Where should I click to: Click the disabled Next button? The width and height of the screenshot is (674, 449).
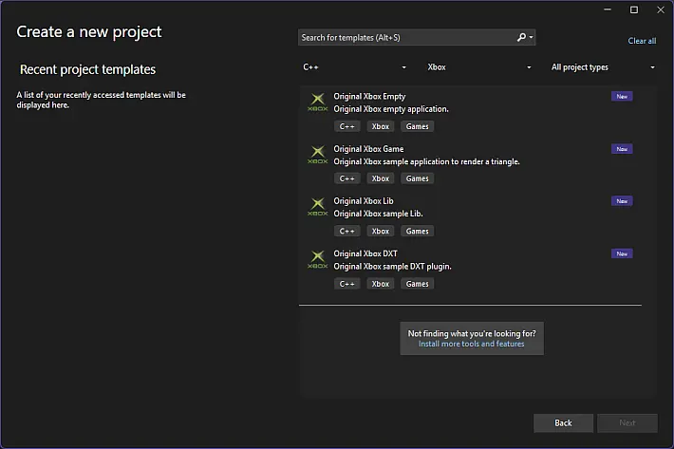pos(627,422)
